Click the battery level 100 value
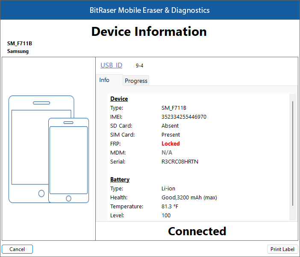This screenshot has height=257, width=300. pyautogui.click(x=166, y=215)
